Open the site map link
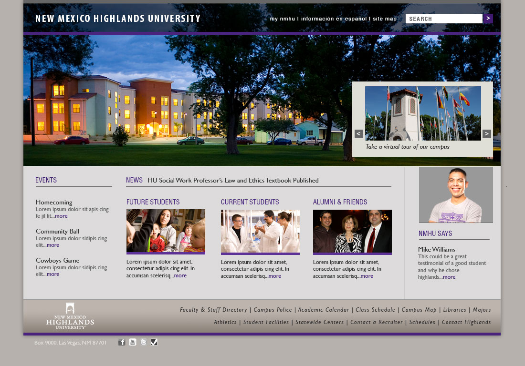 (x=384, y=19)
